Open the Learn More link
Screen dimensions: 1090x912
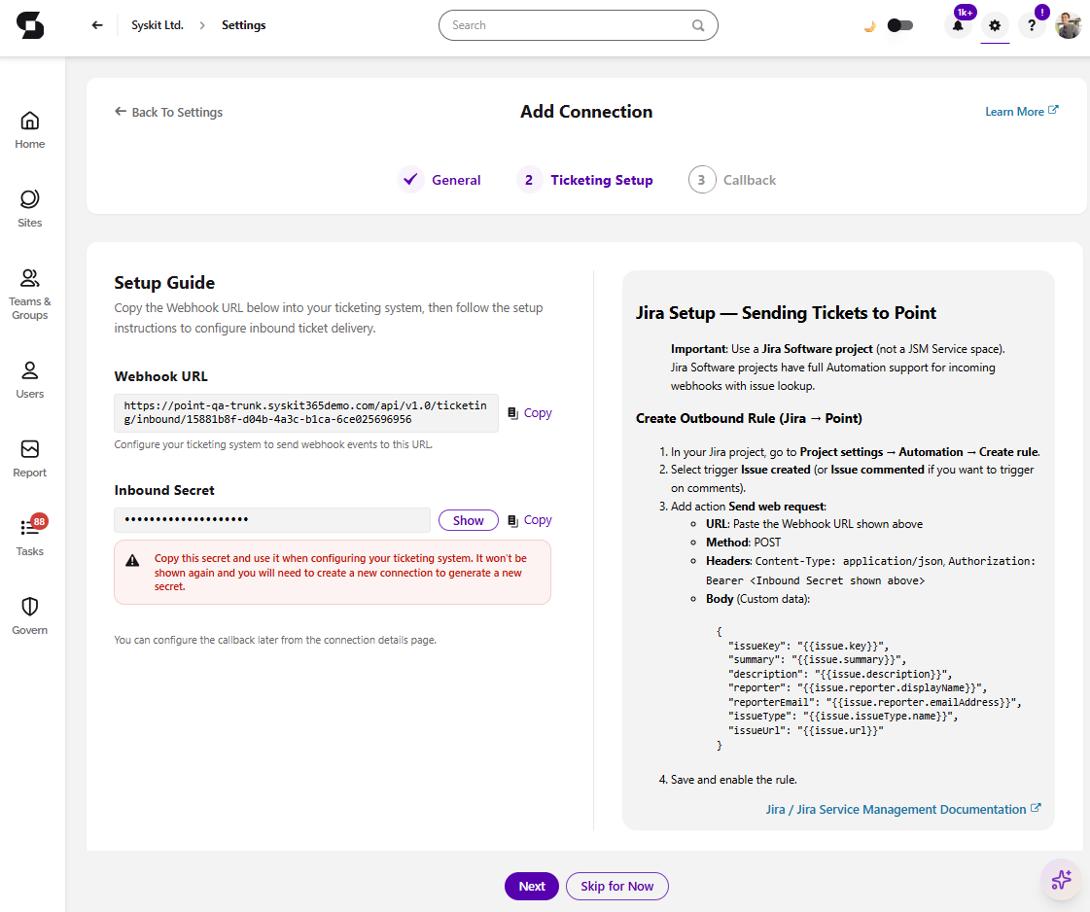pos(1021,111)
